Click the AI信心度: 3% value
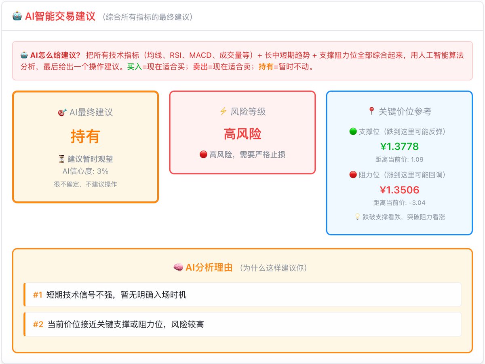The height and width of the screenshot is (364, 485). pyautogui.click(x=85, y=171)
